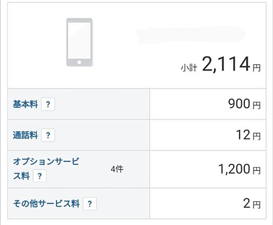This screenshot has height=225, width=273.
Task: Click the smartphone device icon
Action: [x=79, y=42]
